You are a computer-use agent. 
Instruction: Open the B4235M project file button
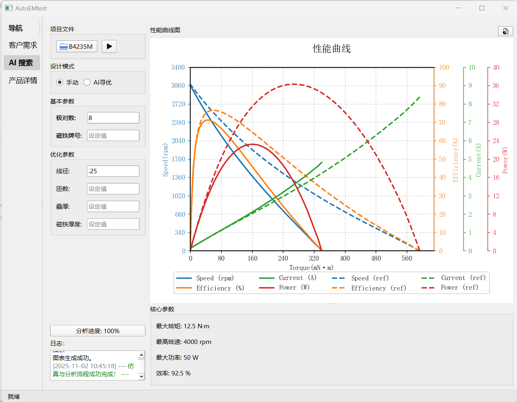77,46
